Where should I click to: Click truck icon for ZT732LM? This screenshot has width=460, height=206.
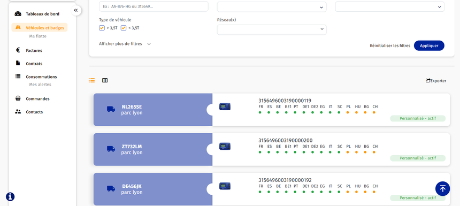(111, 149)
